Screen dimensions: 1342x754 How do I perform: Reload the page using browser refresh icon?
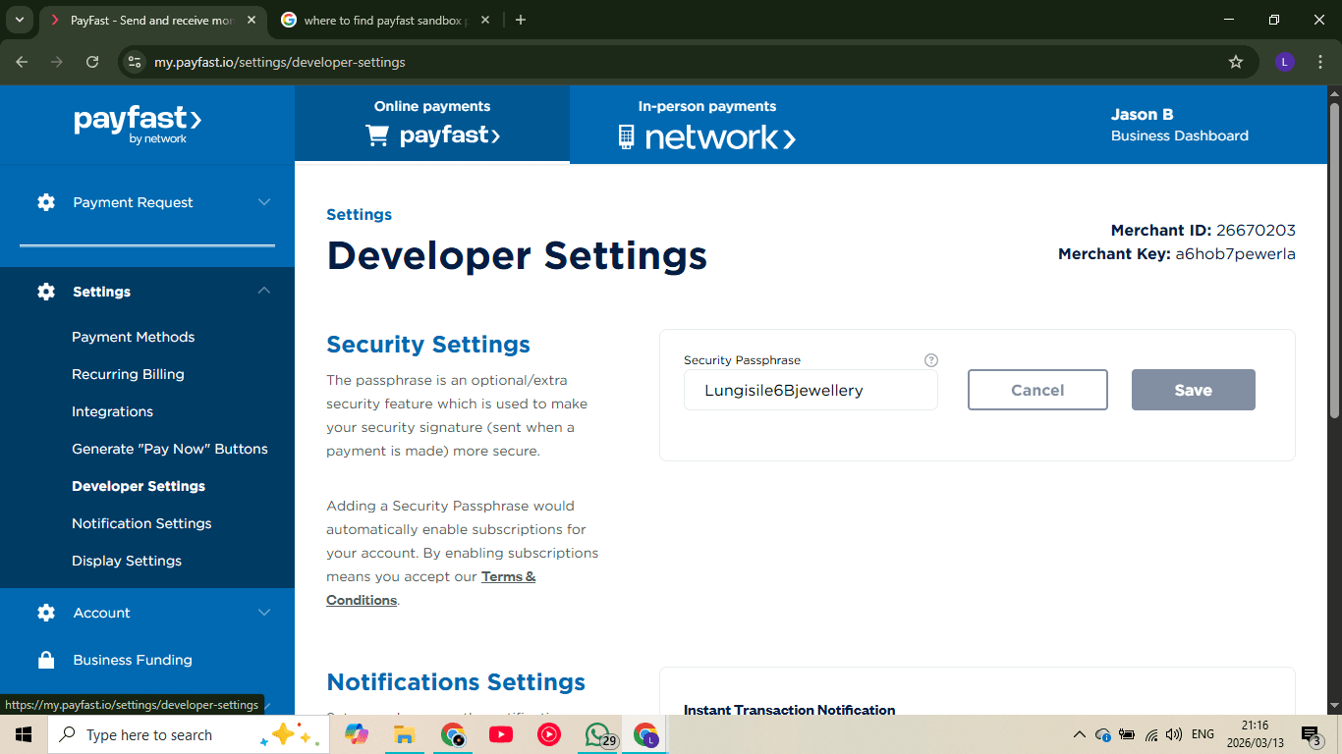[x=92, y=62]
